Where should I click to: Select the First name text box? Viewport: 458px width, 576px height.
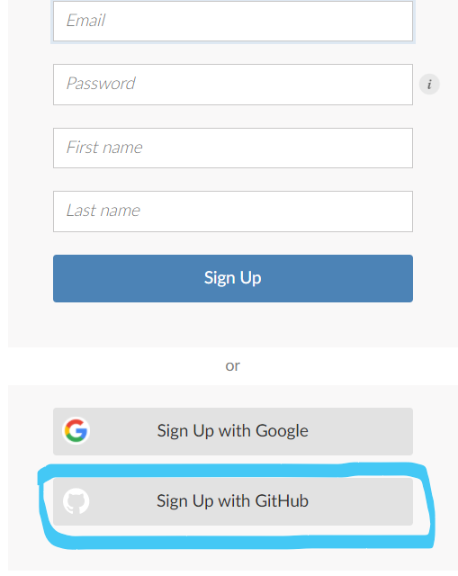pyautogui.click(x=233, y=148)
